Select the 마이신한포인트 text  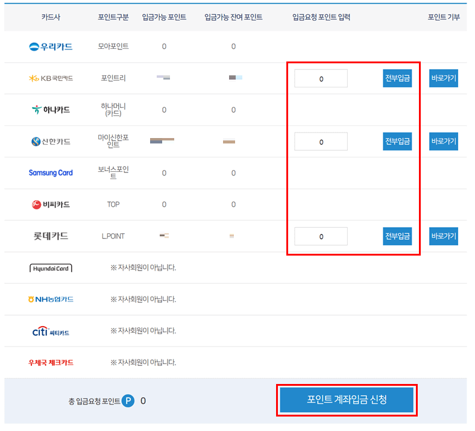pyautogui.click(x=113, y=141)
